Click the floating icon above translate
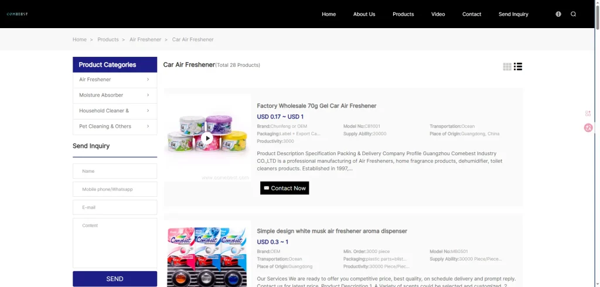 click(x=588, y=113)
